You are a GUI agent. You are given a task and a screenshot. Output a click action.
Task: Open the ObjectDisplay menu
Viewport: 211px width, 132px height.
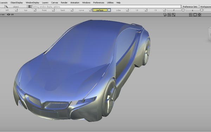coord(17,2)
